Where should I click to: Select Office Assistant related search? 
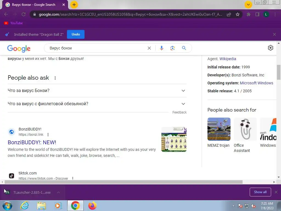click(245, 135)
